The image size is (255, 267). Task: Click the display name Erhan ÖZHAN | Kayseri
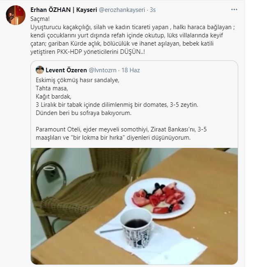[64, 10]
